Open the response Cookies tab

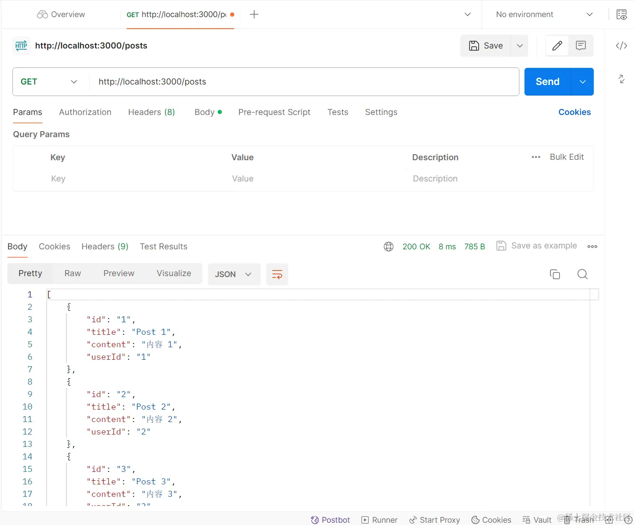(55, 247)
